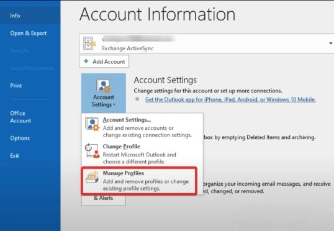This screenshot has height=231, width=334.
Task: Click the Account Settings menu entry icon
Action: click(x=93, y=124)
